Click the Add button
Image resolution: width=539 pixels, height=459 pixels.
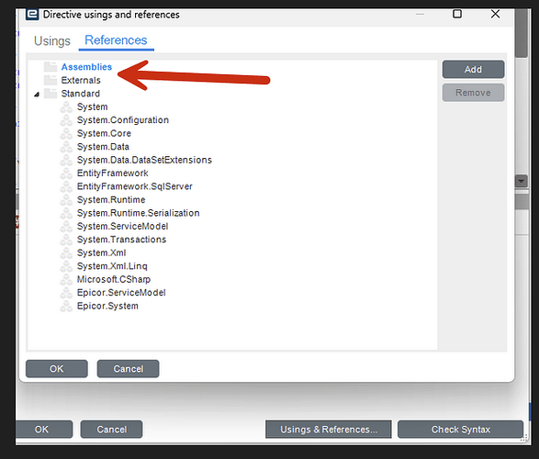point(473,70)
